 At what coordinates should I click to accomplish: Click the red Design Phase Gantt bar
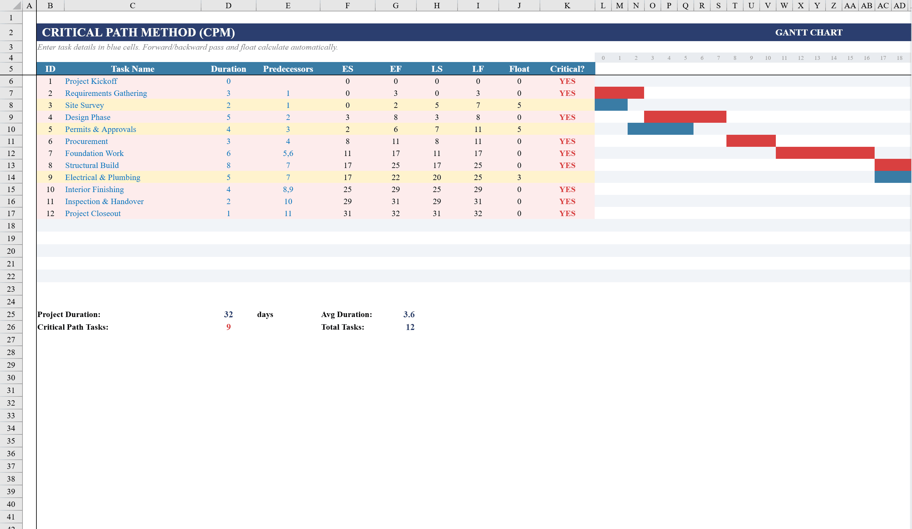[x=685, y=117]
